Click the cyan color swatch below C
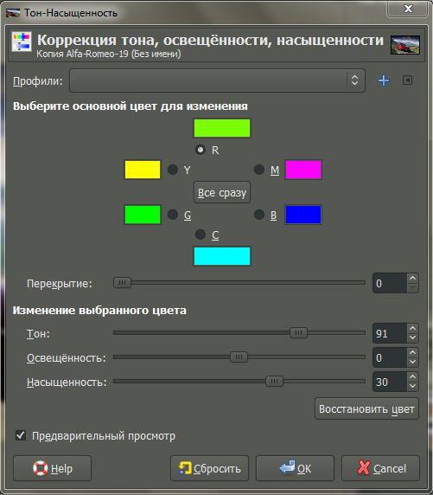 tap(222, 256)
